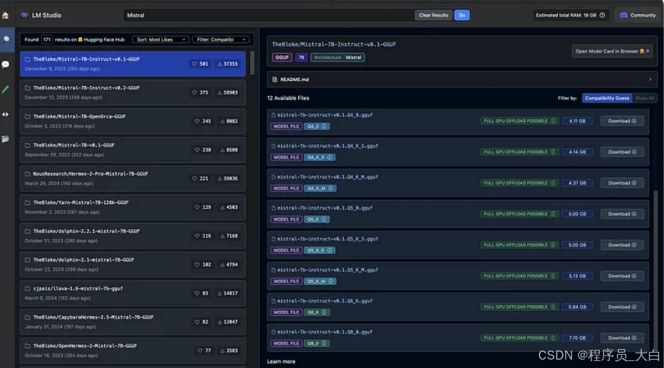This screenshot has height=368, width=664.
Task: Select TheBloke/Mistral-7B-Instruct-v0.2-GGUF result
Action: 133,92
